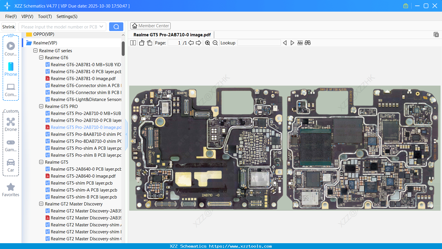Jump to next Lookup result

[292, 43]
